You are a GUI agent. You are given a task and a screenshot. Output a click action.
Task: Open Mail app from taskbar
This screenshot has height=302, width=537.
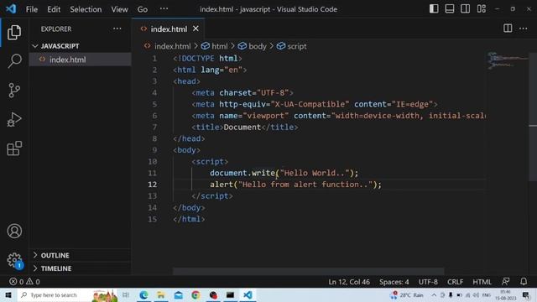tap(179, 295)
